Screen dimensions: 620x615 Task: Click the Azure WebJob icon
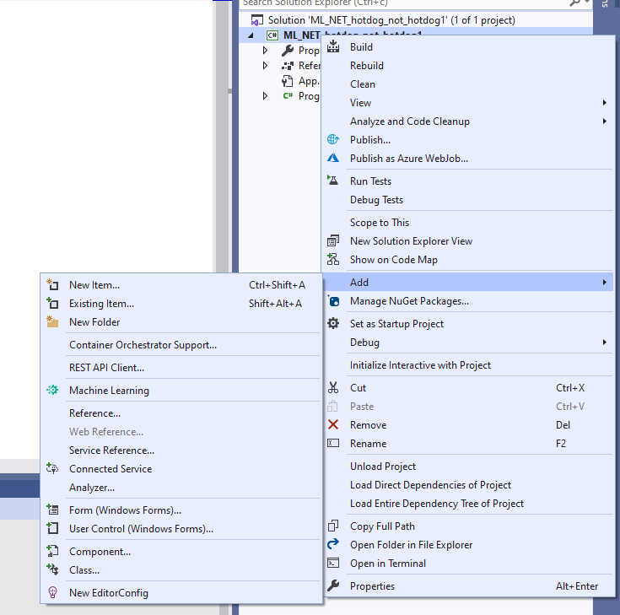click(333, 159)
